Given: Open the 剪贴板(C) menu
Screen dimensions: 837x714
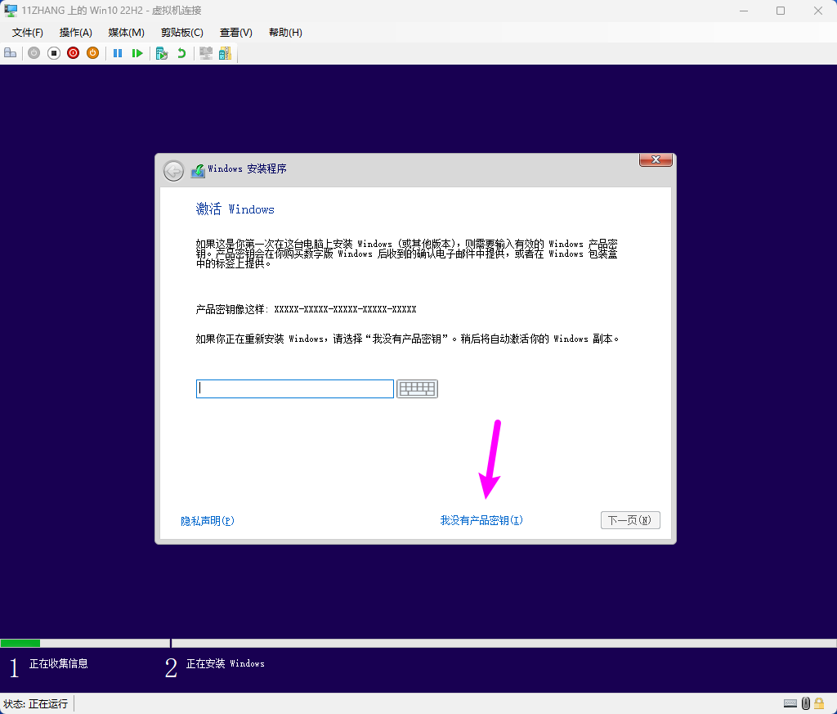Looking at the screenshot, I should coord(182,33).
